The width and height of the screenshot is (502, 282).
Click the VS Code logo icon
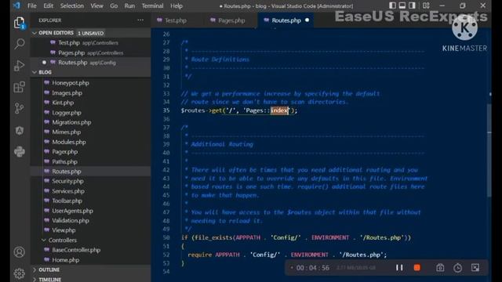click(x=16, y=5)
